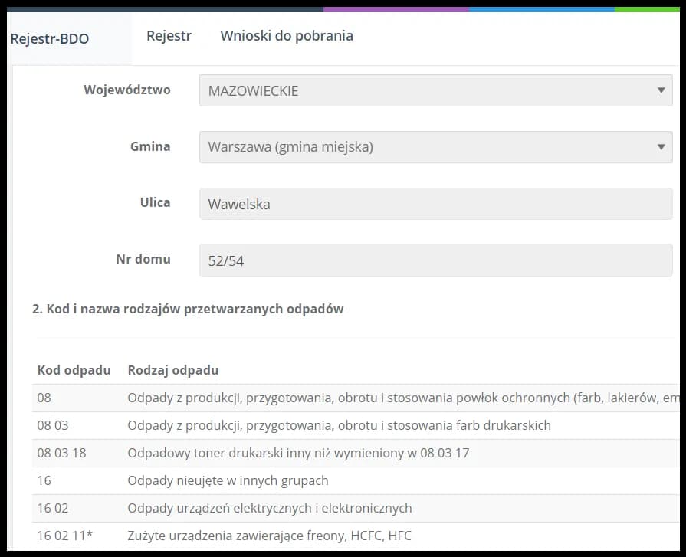Click the Województwo dropdown arrow
The width and height of the screenshot is (686, 557).
pos(661,90)
